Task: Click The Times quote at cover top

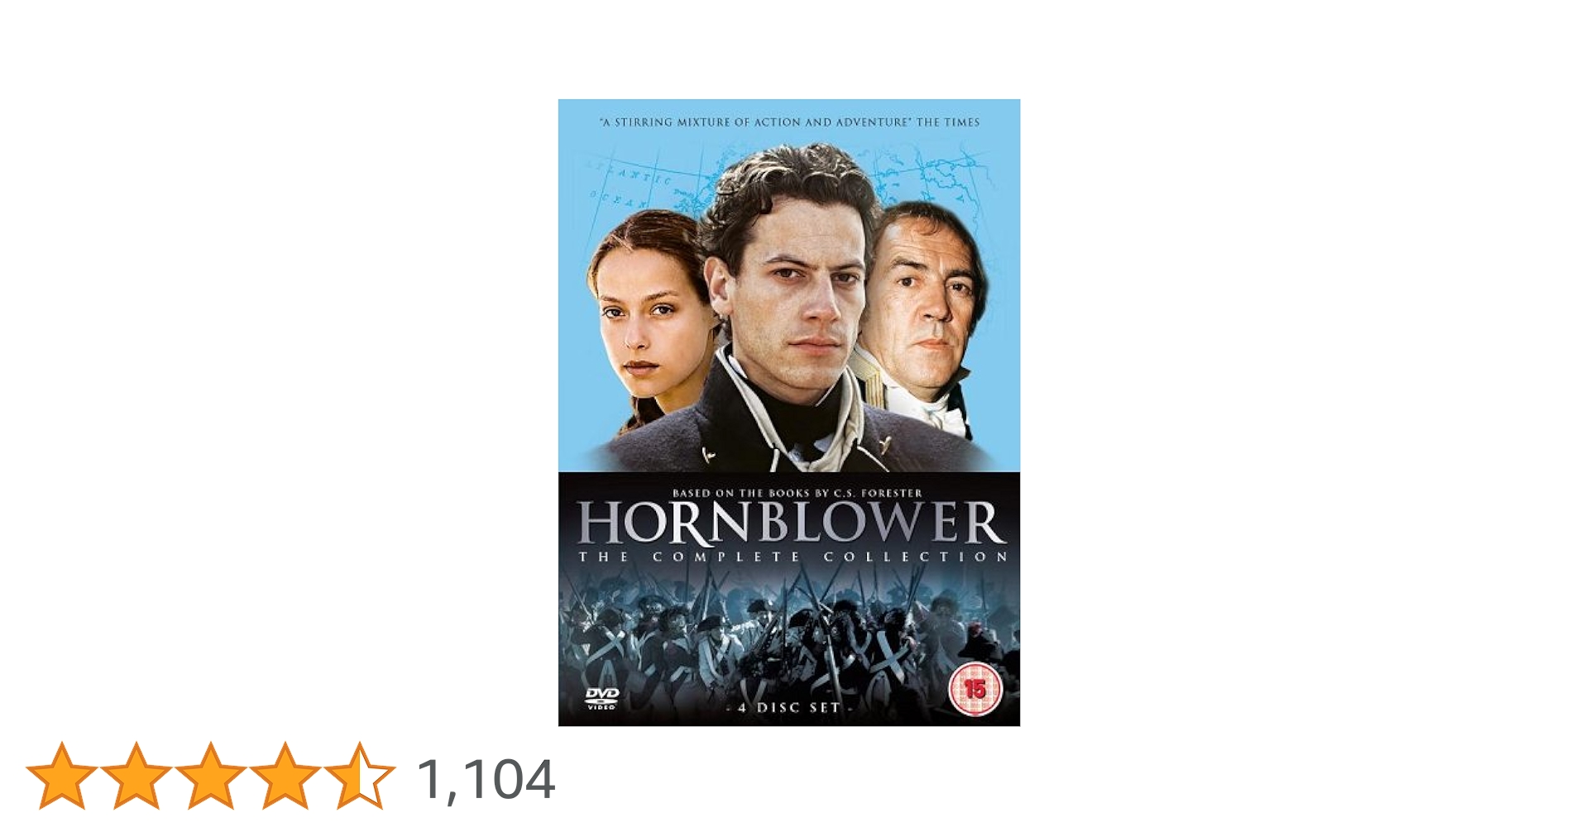Action: point(789,122)
